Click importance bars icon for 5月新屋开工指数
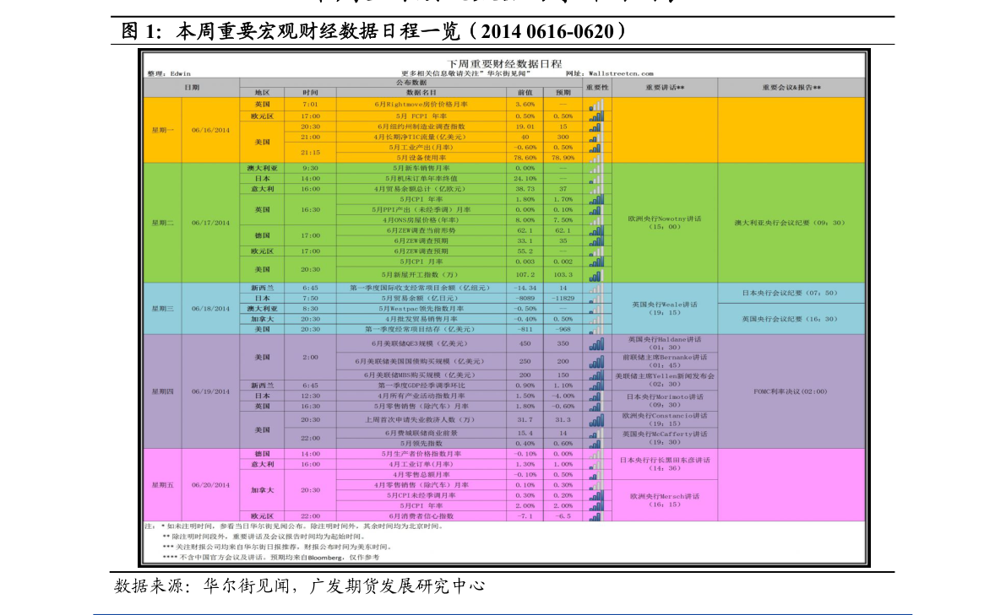This screenshot has width=1006, height=615. coord(596,275)
